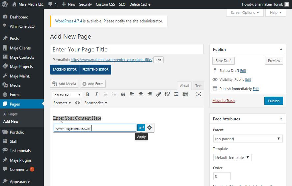Click the Preview button
Screen dimensions: 292x186
point(274,61)
